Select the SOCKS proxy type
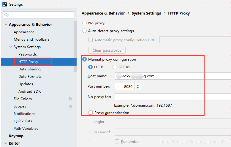Screen dimensions: 231x147 click(115, 67)
